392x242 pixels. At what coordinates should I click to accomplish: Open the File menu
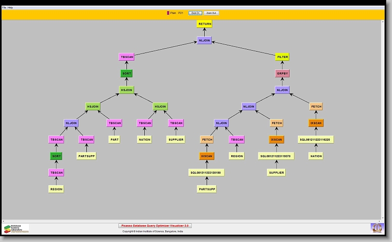[x=4, y=8]
